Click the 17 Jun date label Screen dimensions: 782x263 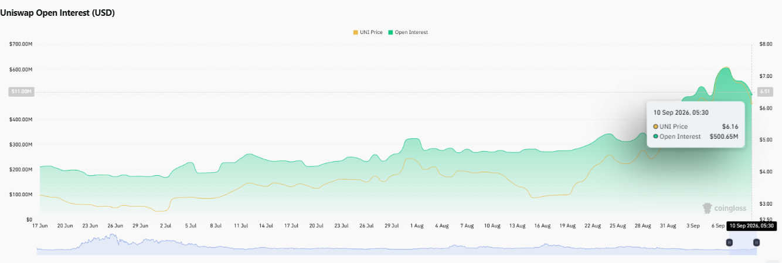coord(40,226)
